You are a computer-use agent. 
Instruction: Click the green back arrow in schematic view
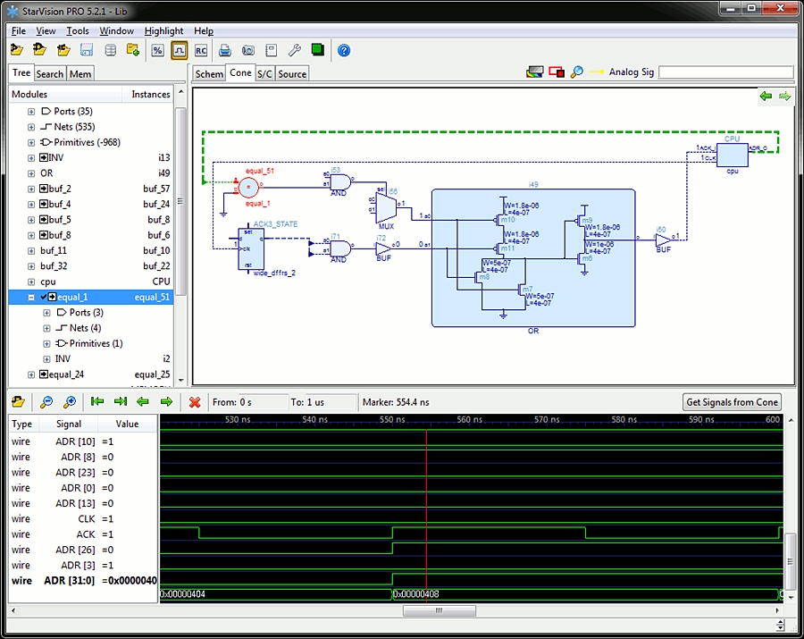pyautogui.click(x=766, y=96)
